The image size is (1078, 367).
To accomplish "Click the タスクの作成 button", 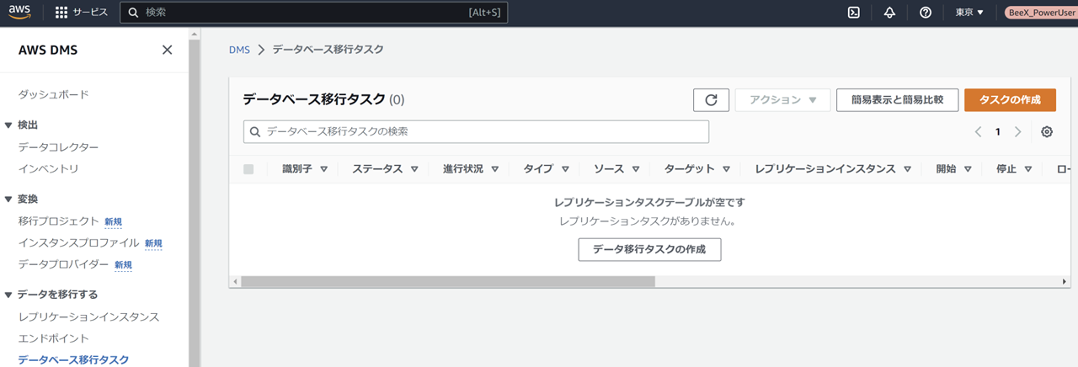I will pyautogui.click(x=1010, y=99).
